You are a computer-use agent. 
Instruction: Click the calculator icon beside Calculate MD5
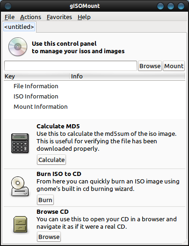pyautogui.click(x=20, y=143)
